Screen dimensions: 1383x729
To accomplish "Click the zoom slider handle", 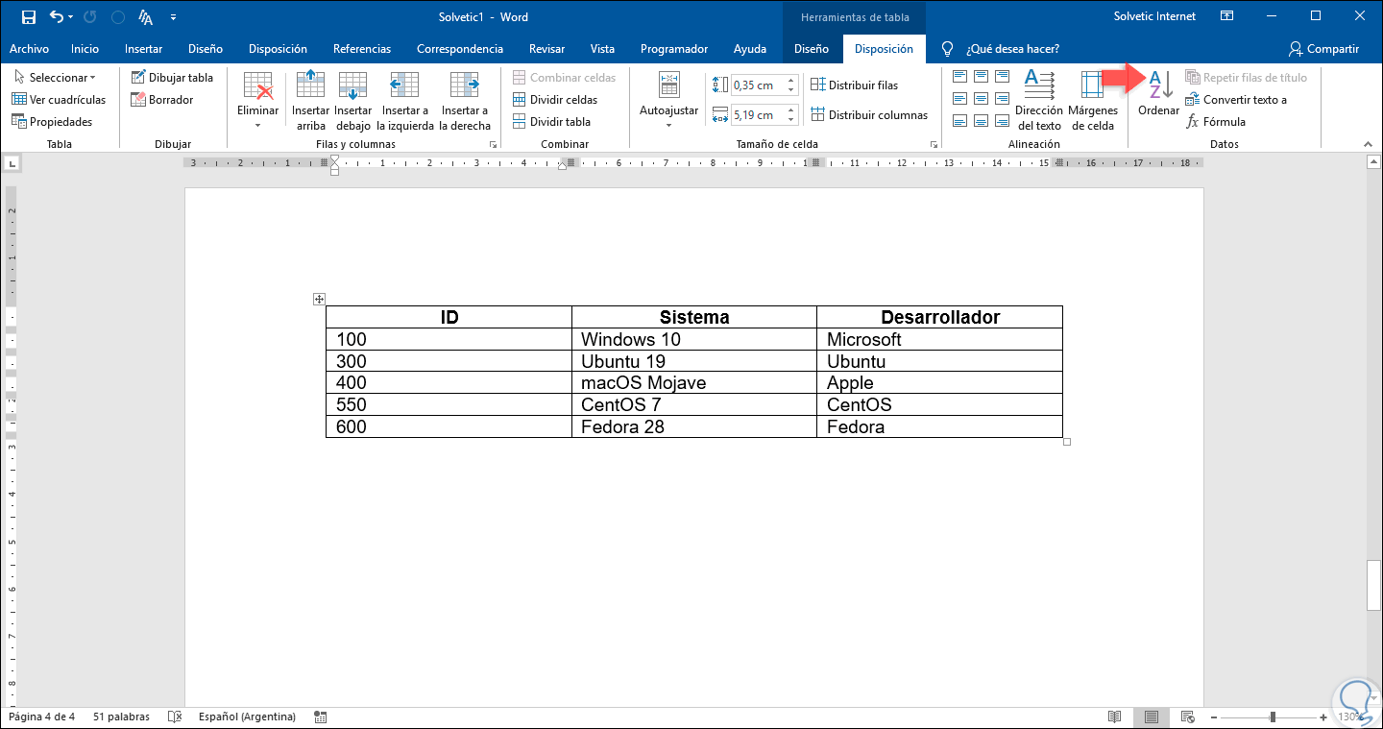I will click(x=1273, y=717).
